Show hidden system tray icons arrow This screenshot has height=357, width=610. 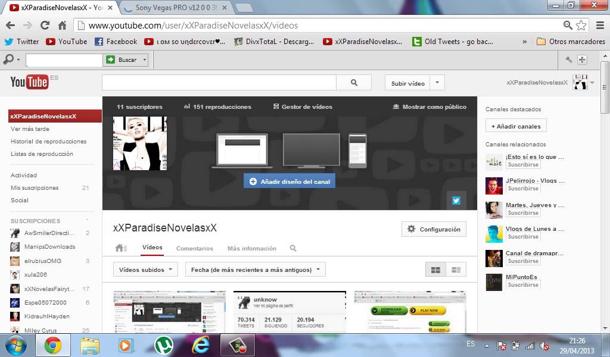click(487, 345)
